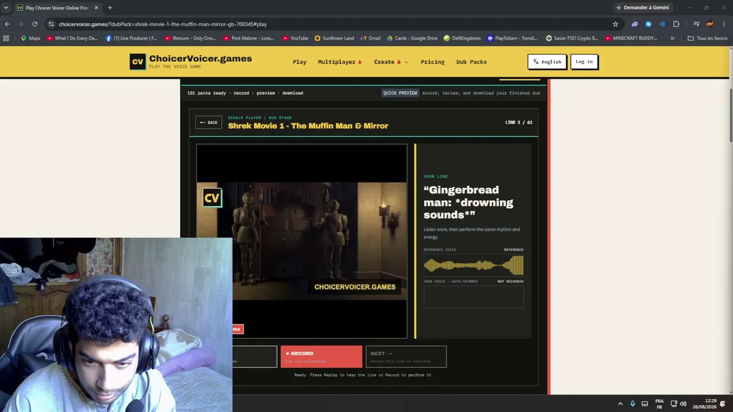Close the Play Choicer Voicer tab

[x=96, y=7]
